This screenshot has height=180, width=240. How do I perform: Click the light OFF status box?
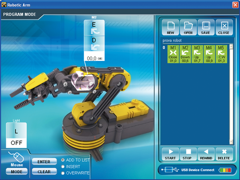point(16,143)
